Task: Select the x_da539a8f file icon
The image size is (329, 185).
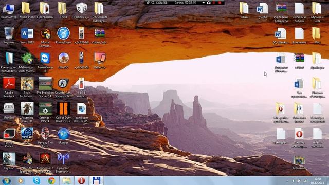Action: pyautogui.click(x=81, y=61)
